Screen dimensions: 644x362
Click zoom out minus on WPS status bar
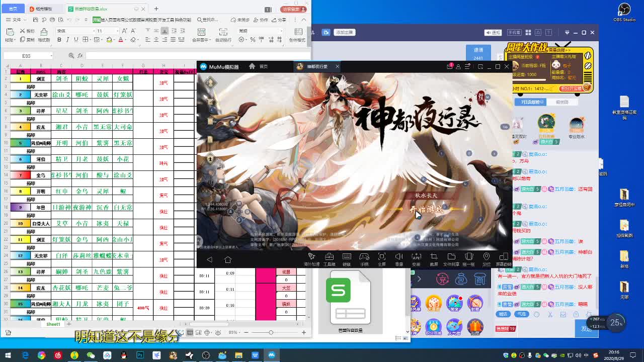click(x=246, y=332)
